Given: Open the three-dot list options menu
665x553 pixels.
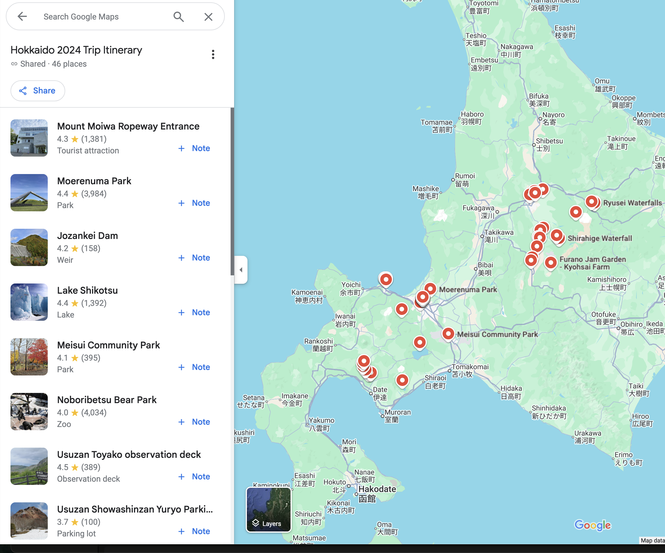Looking at the screenshot, I should 213,54.
